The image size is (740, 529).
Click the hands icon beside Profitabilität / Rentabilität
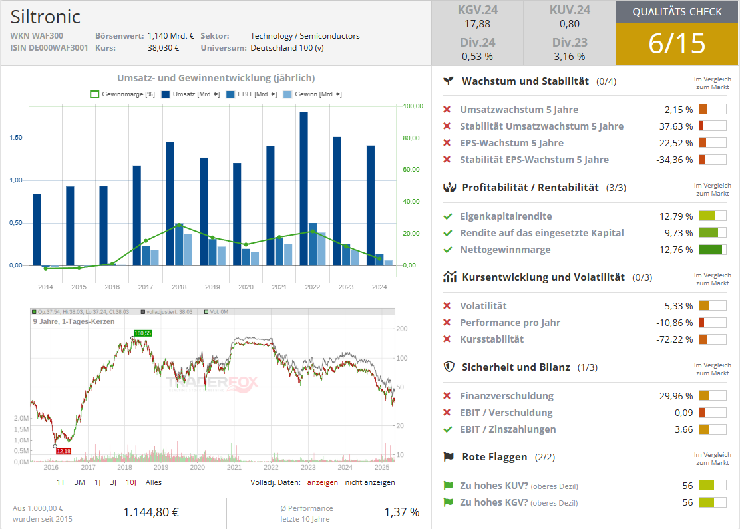(449, 188)
